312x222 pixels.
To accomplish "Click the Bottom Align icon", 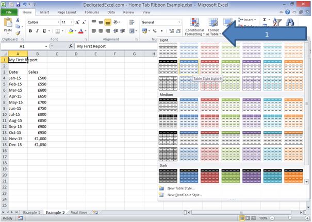I will coord(108,23).
